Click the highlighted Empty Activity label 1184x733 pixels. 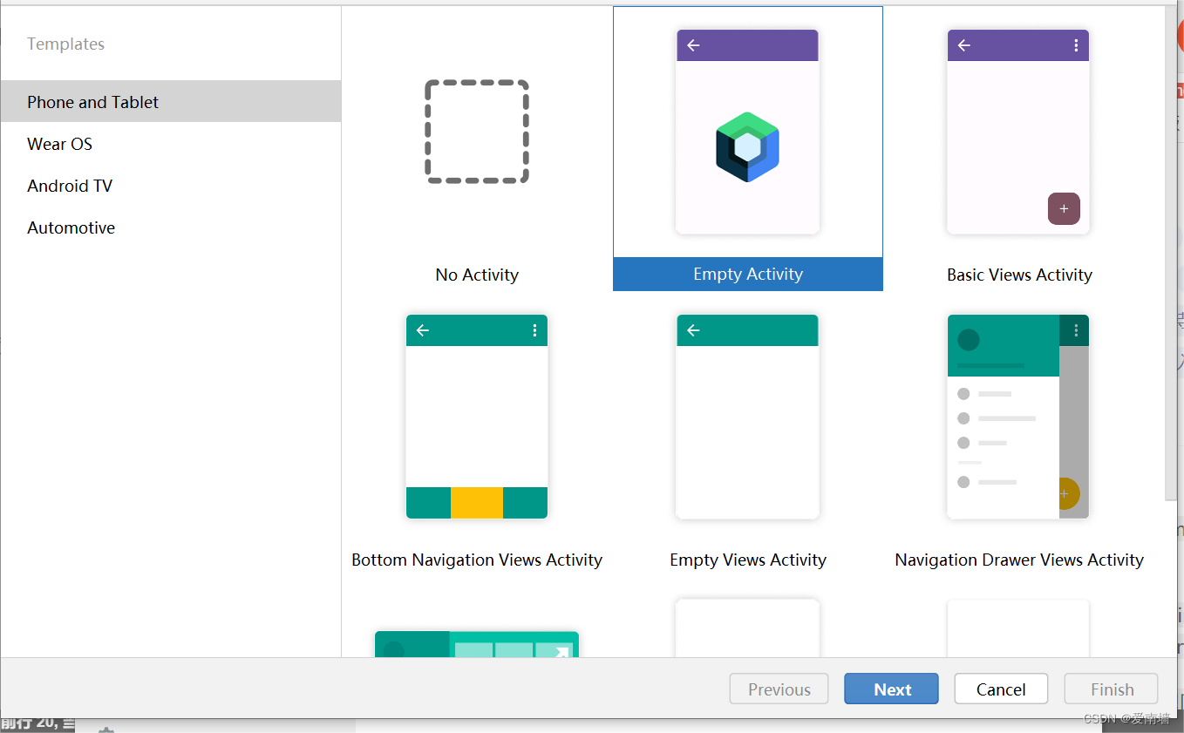click(748, 274)
